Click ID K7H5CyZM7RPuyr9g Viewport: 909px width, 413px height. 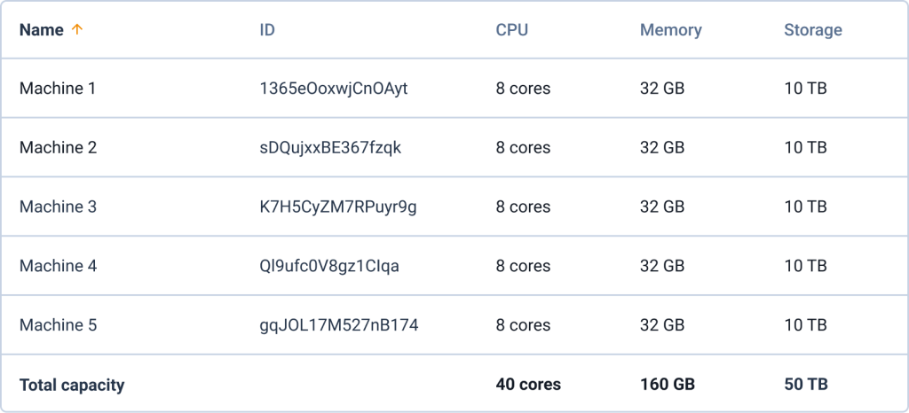(x=338, y=206)
